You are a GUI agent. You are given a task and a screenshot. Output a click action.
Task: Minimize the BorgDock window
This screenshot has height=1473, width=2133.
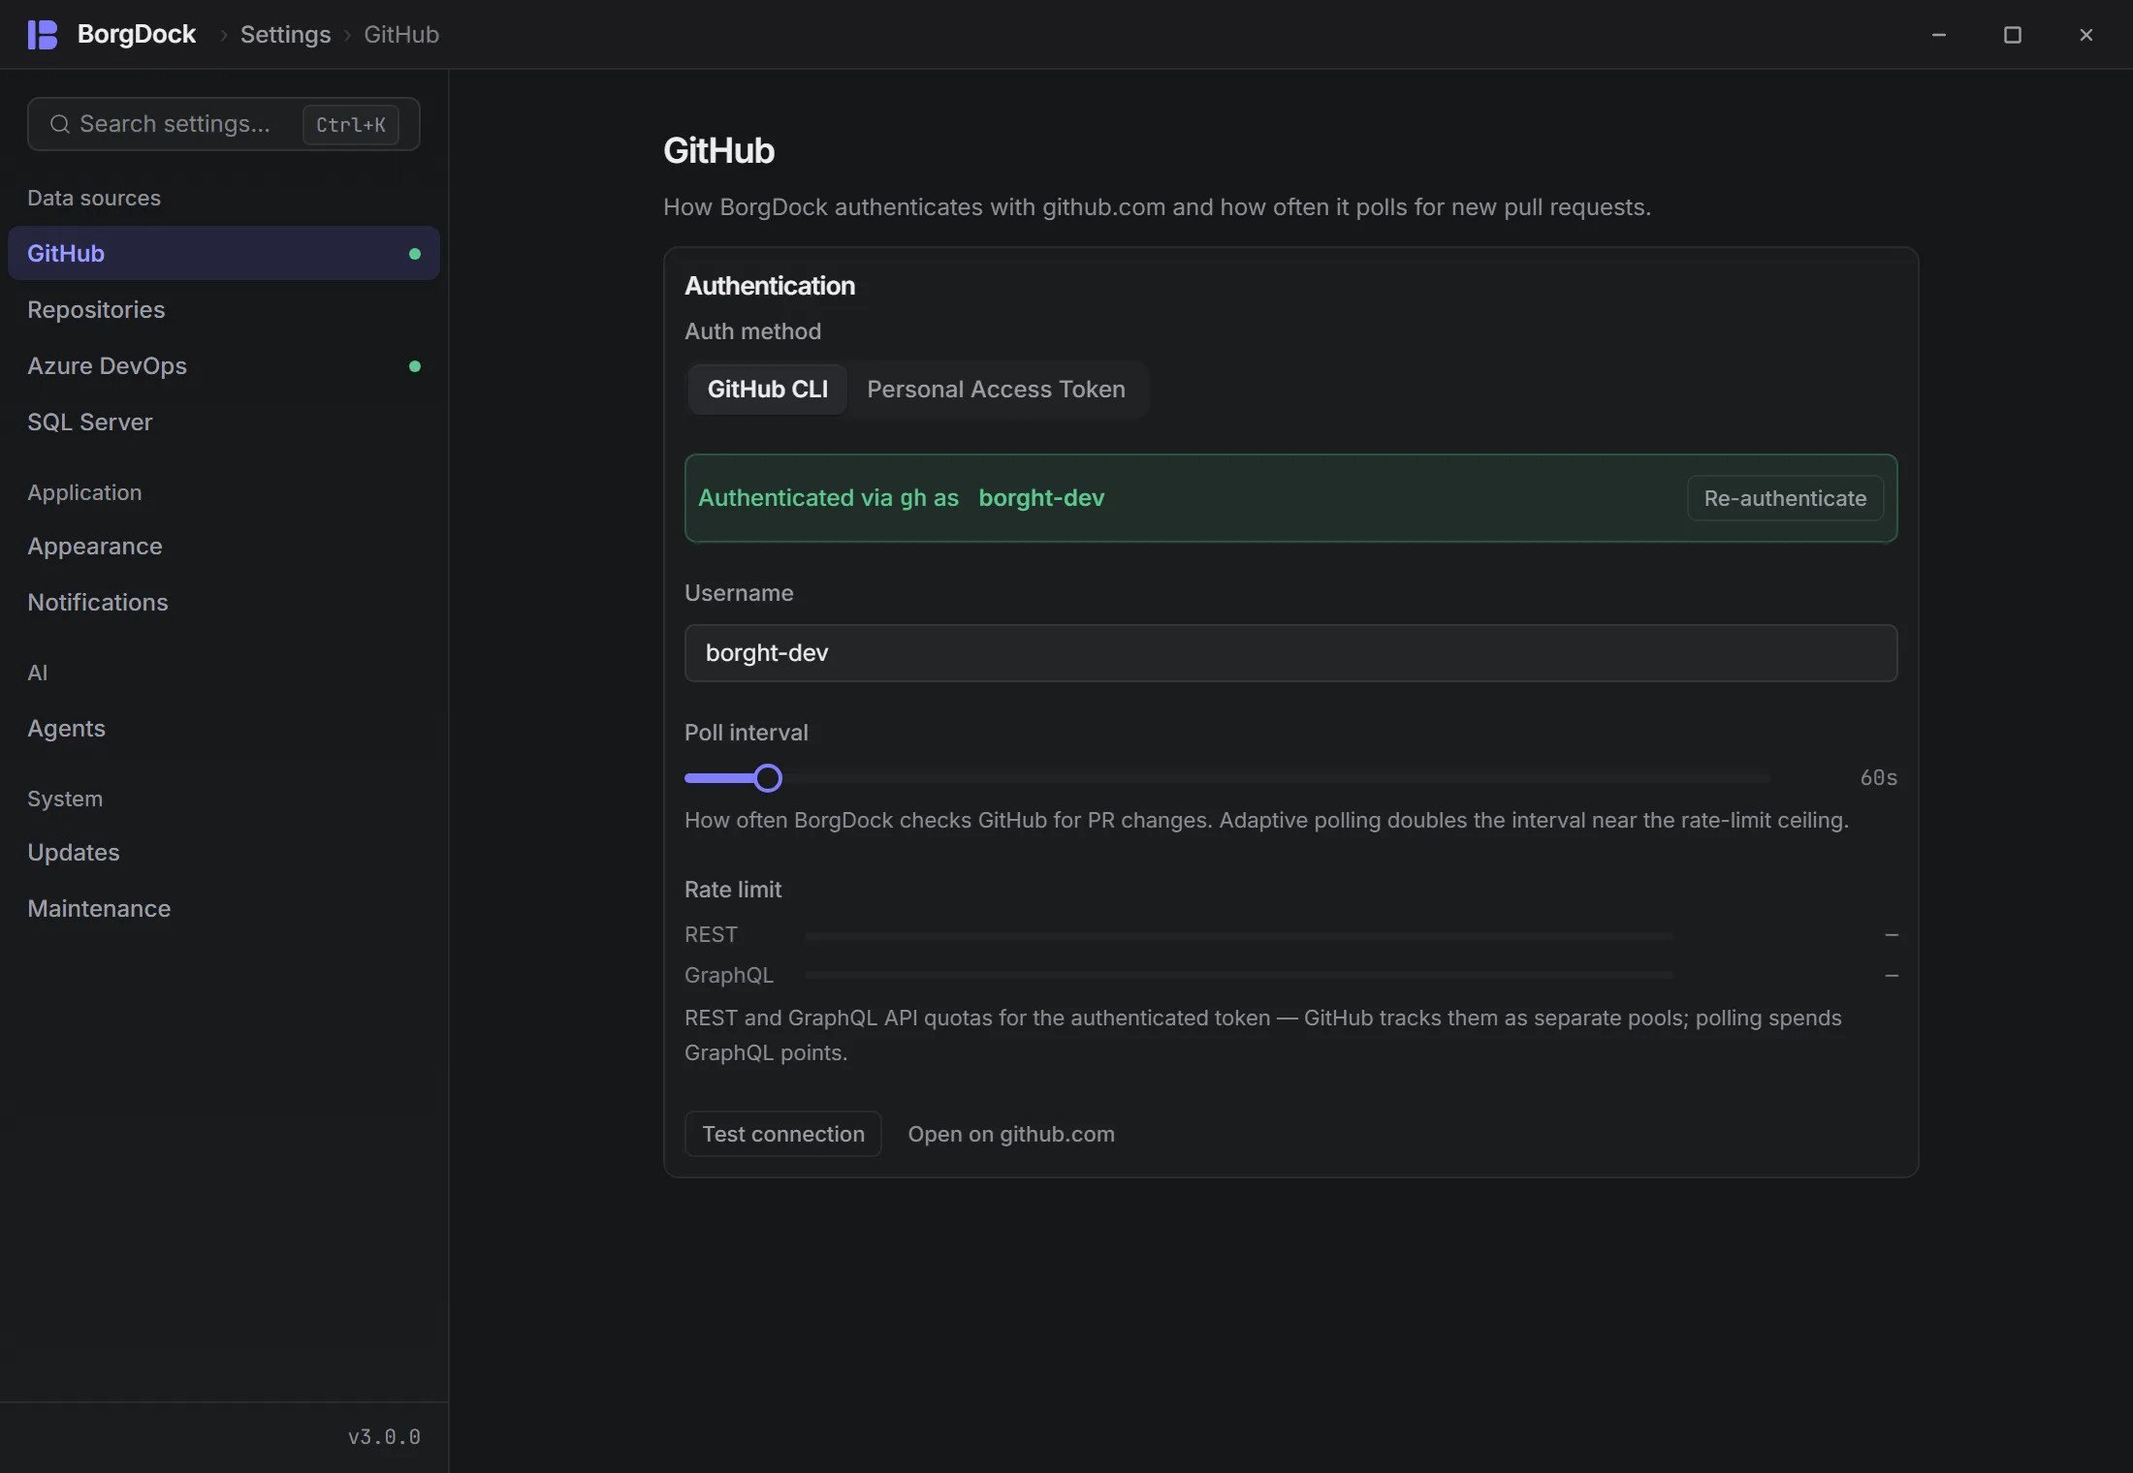click(1939, 35)
